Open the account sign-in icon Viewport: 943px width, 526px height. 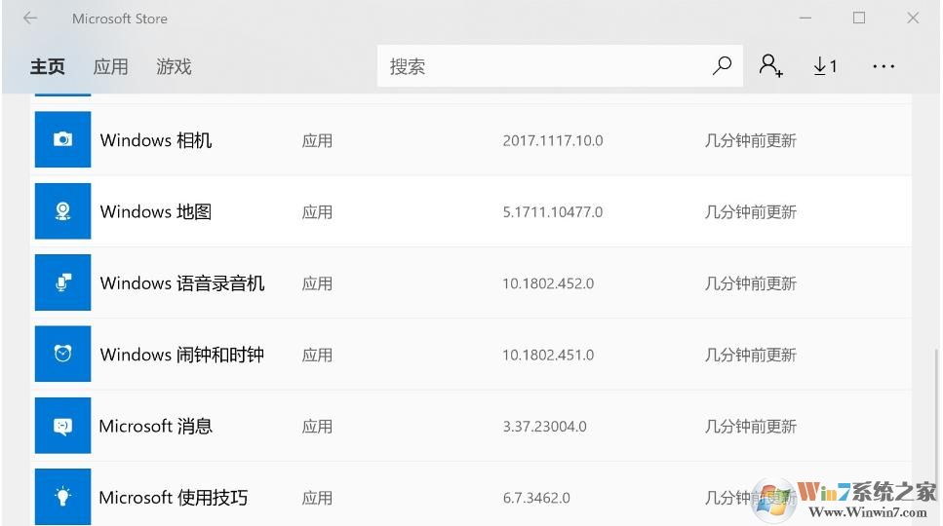pos(770,66)
